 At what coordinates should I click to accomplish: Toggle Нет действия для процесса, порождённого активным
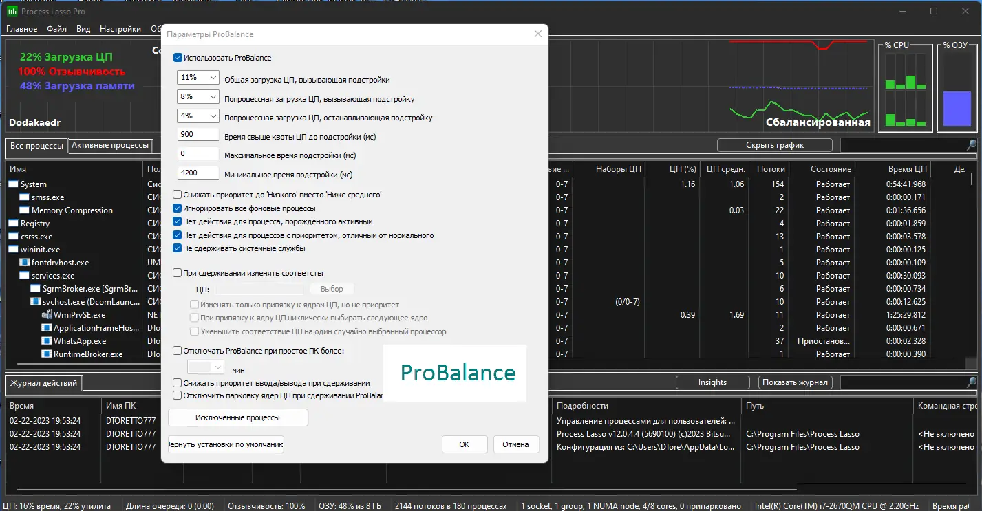pos(178,221)
